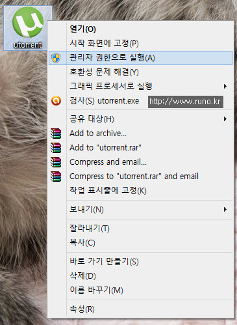This screenshot has height=325, width=237.
Task: Expand submenu arrow for 공유 대상(H)
Action: [225, 119]
